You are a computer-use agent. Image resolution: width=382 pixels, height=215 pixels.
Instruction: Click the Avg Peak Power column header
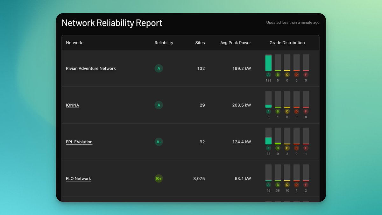tap(236, 43)
